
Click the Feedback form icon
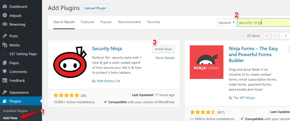coord(5,80)
